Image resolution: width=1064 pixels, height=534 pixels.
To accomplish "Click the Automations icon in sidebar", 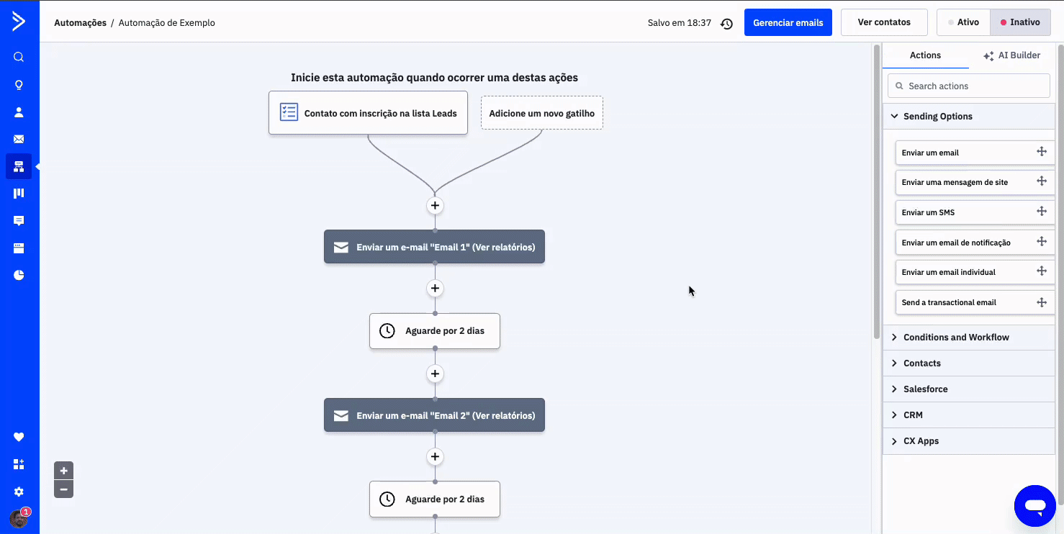I will [x=19, y=166].
